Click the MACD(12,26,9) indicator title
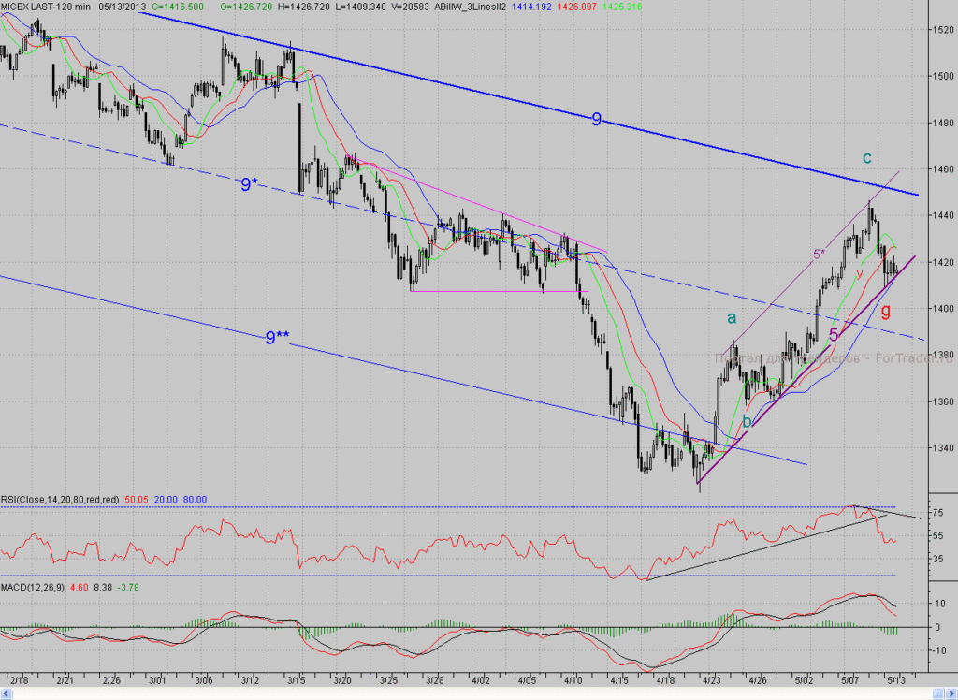This screenshot has height=700, width=958. (x=33, y=587)
